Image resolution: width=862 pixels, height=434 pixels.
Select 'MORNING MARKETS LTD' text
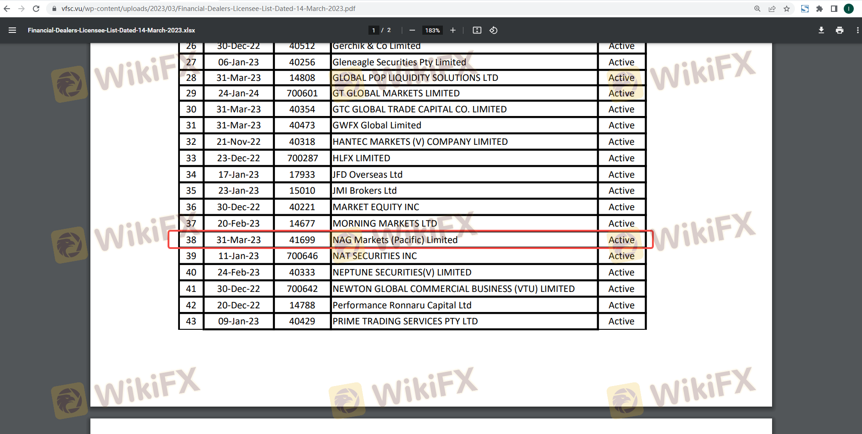tap(385, 223)
